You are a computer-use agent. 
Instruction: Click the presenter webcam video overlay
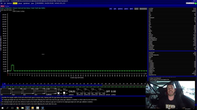[x=170, y=95]
